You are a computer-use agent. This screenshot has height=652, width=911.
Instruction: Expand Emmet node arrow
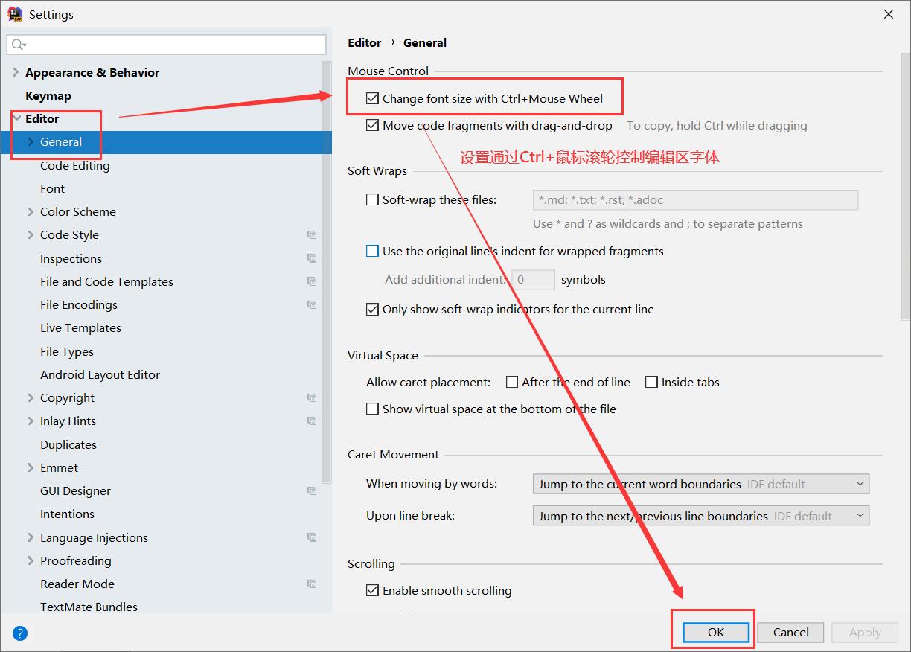(31, 467)
